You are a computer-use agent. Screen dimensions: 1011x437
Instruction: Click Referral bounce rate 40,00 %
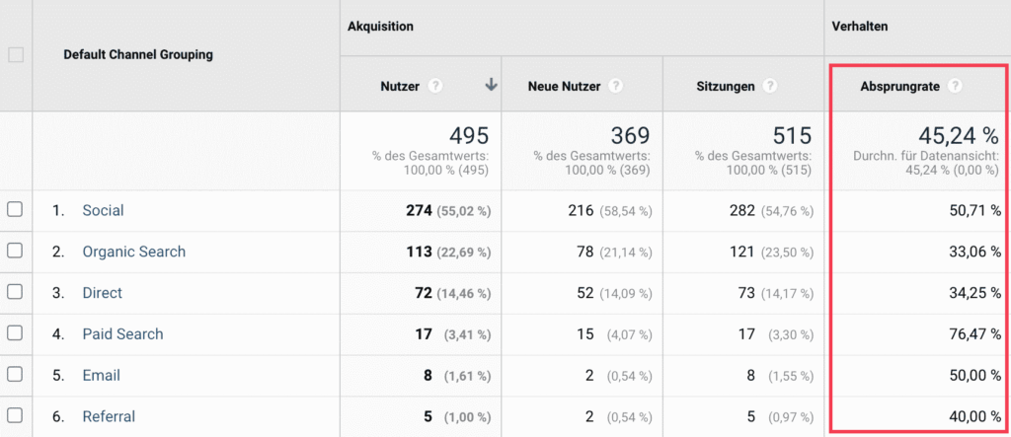point(974,416)
